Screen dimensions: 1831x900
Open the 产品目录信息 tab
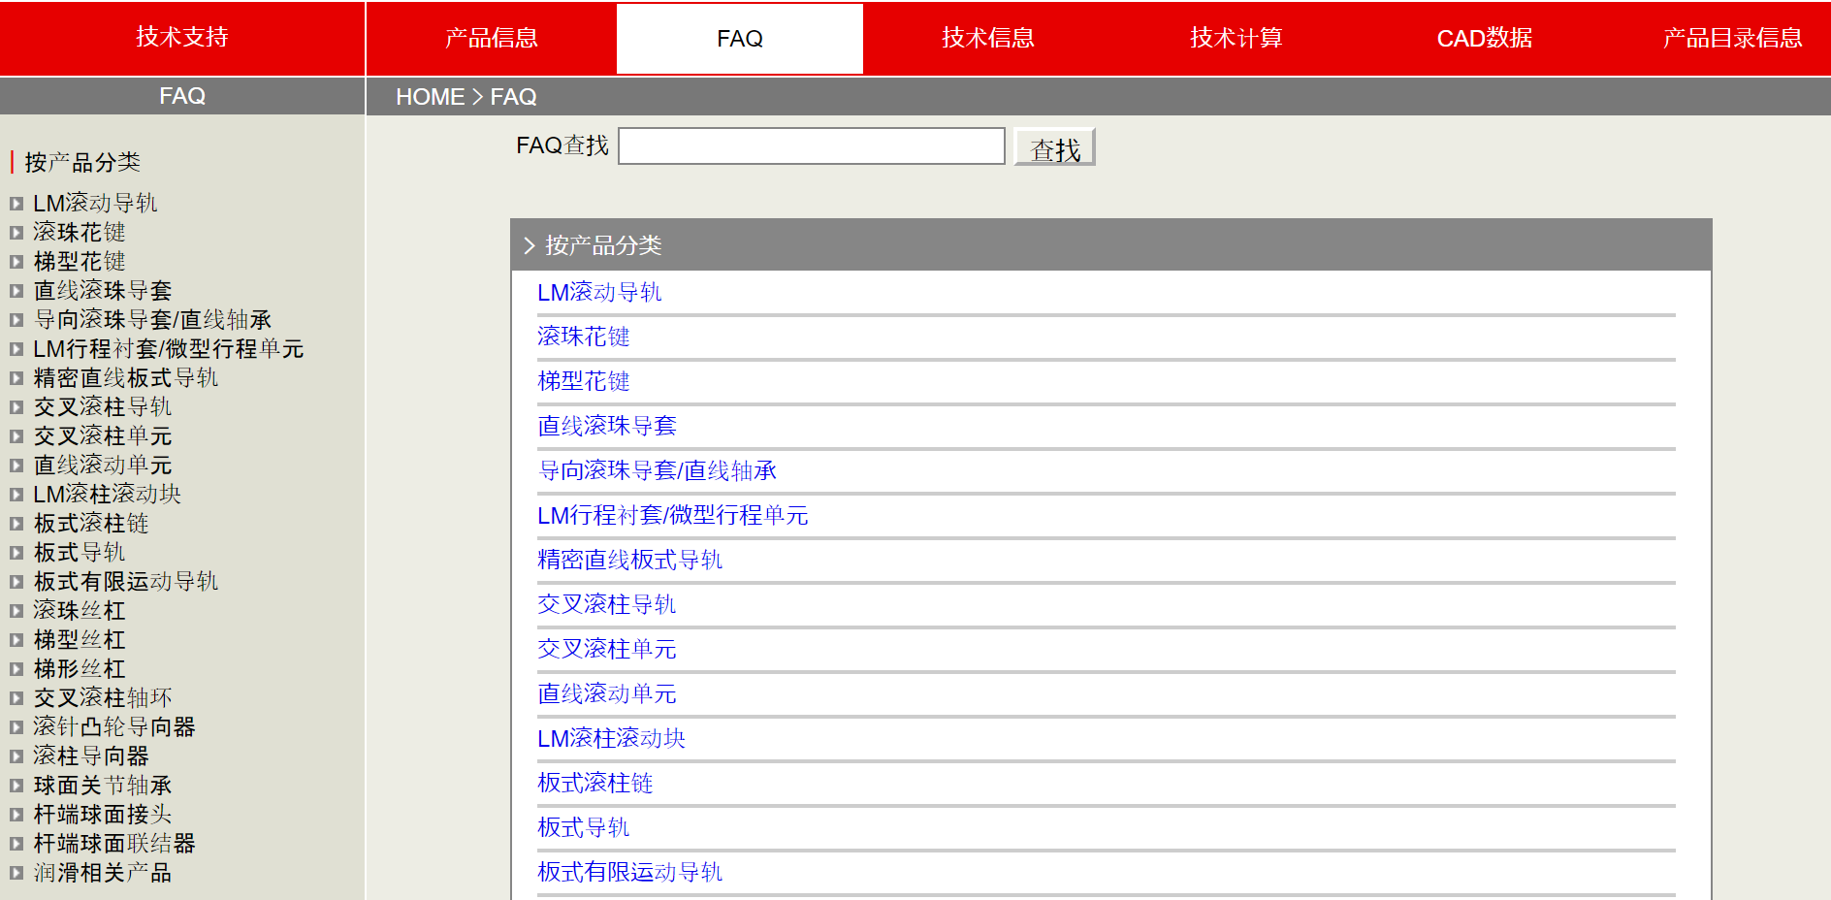coord(1733,38)
